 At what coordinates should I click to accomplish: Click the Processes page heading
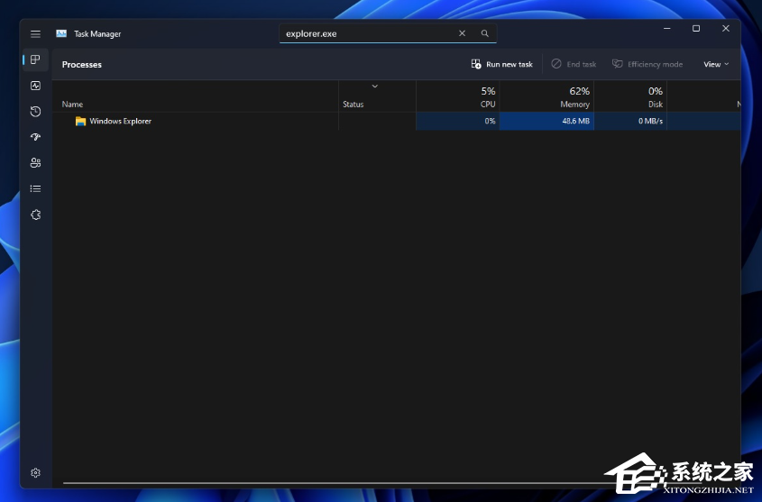coord(82,65)
